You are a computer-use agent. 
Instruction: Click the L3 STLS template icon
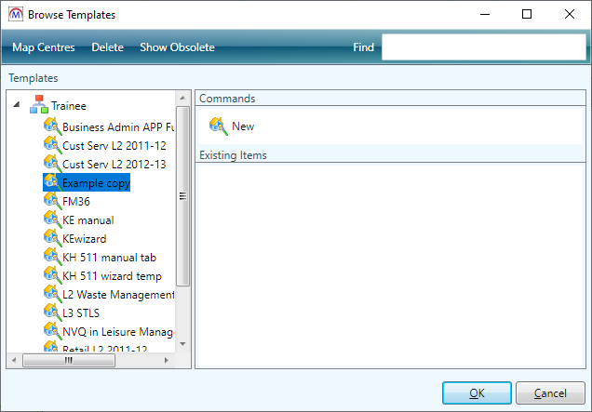(x=51, y=313)
